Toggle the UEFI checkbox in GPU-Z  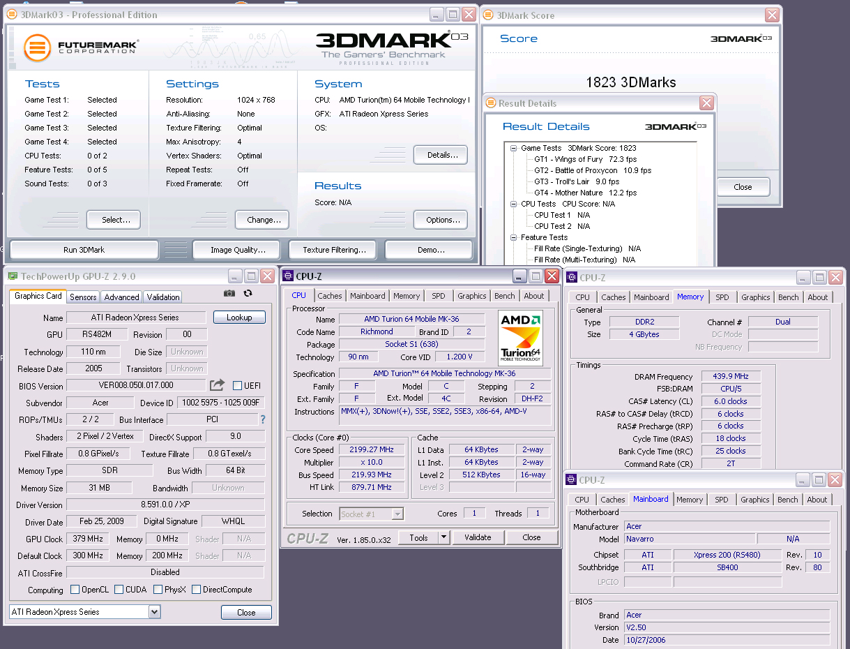click(x=237, y=385)
